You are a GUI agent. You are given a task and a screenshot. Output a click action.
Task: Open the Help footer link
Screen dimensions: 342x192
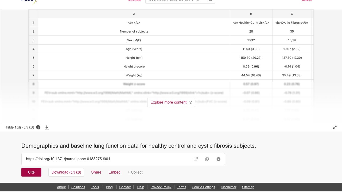pyautogui.click(x=141, y=187)
